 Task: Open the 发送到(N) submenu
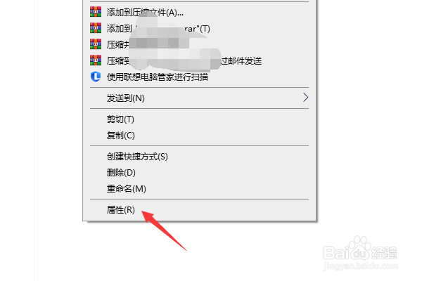tap(199, 98)
